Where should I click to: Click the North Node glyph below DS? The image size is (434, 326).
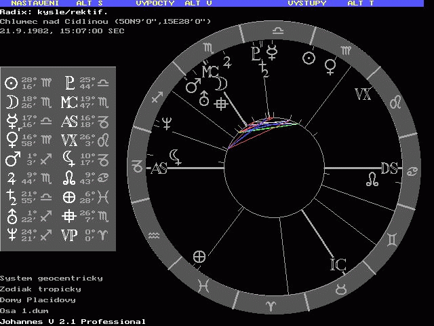pyautogui.click(x=372, y=181)
